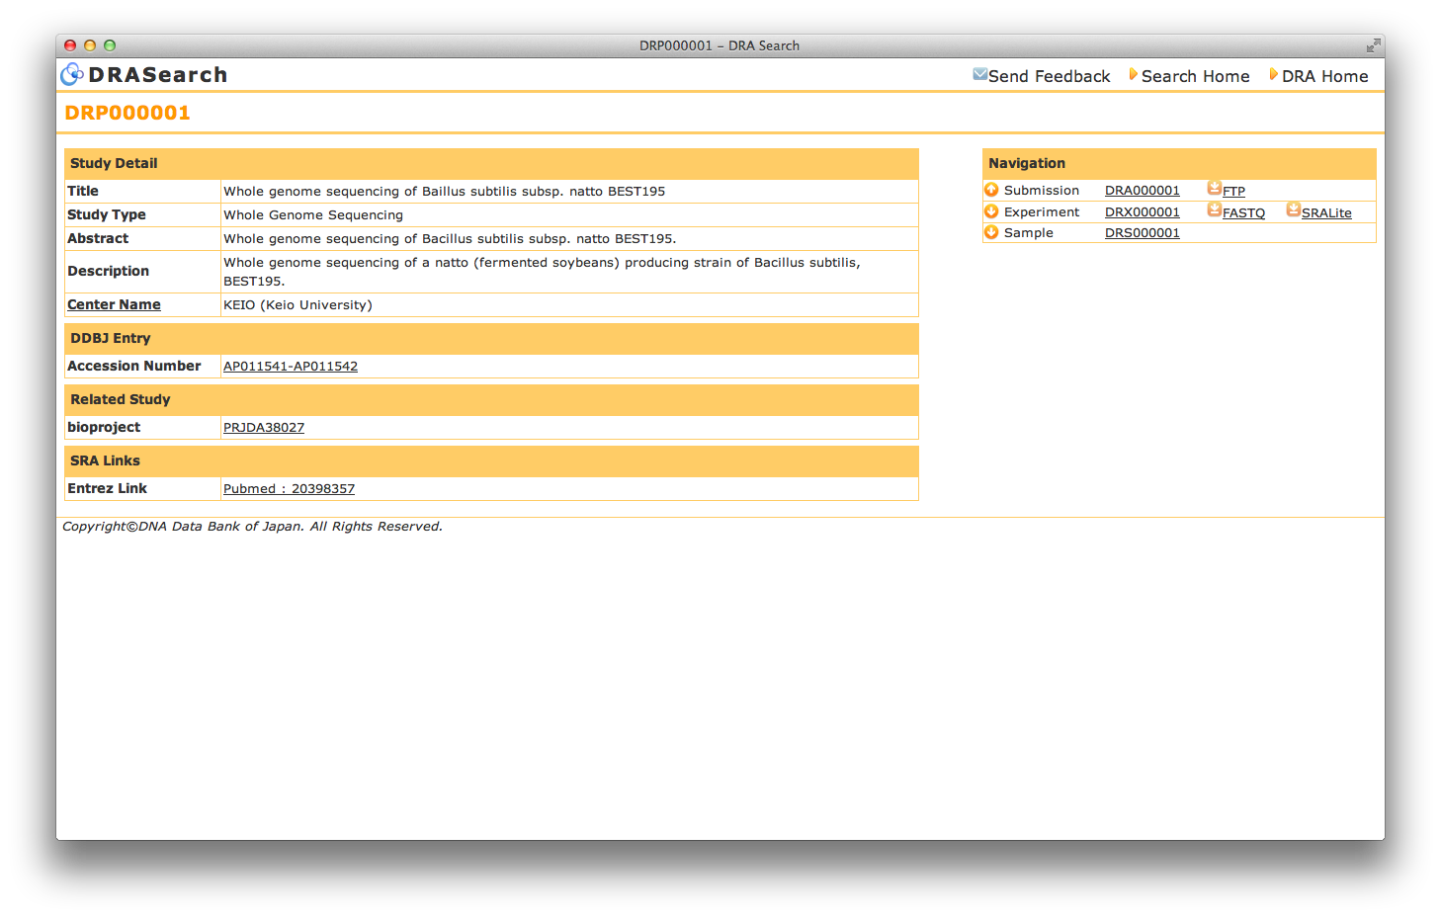Click the DRA Home arrow icon

(1274, 74)
